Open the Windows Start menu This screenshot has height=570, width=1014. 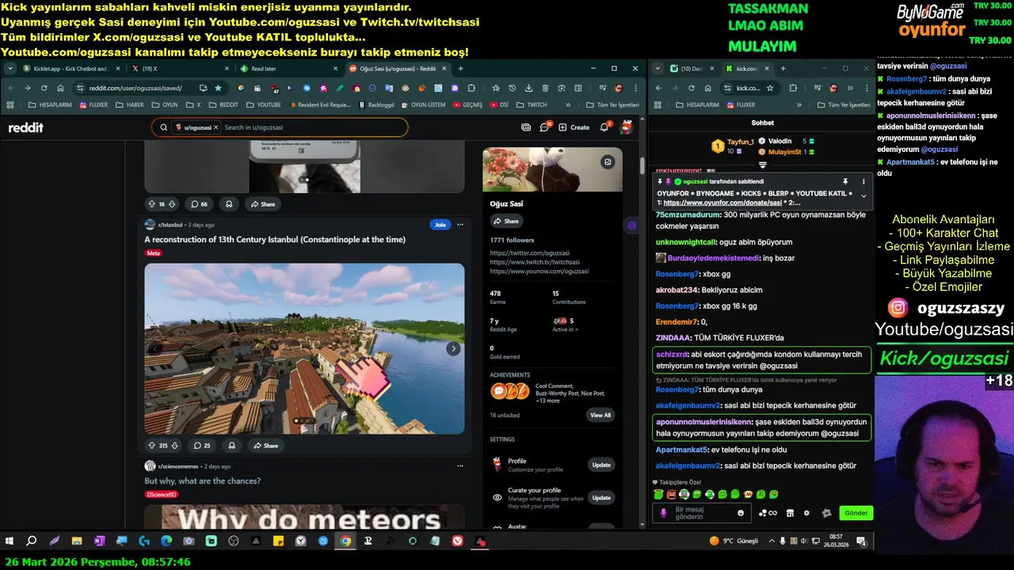[10, 541]
